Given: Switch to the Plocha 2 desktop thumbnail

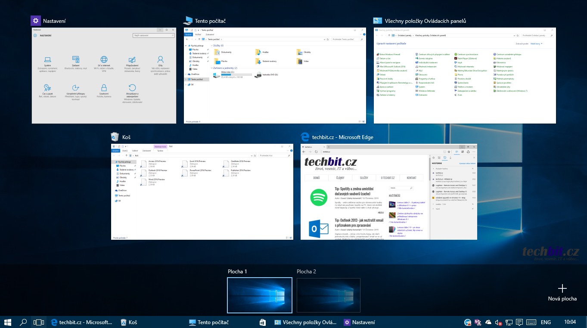Looking at the screenshot, I should pos(328,295).
